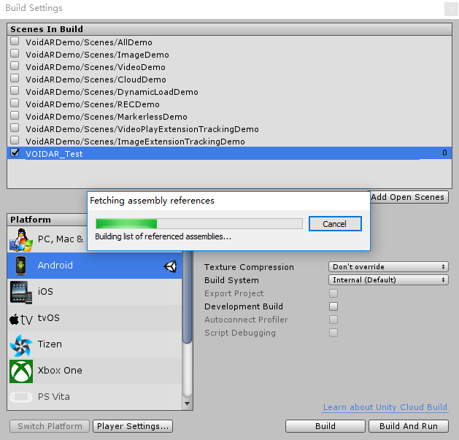Click the Apple tv platform icon
Image resolution: width=459 pixels, height=440 pixels.
pos(20,319)
